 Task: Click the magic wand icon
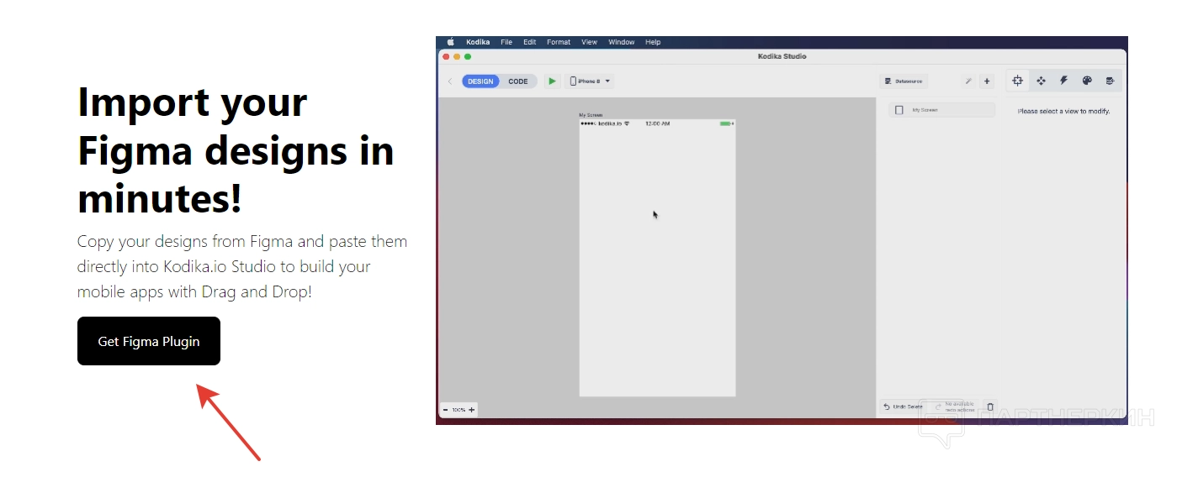(x=968, y=81)
